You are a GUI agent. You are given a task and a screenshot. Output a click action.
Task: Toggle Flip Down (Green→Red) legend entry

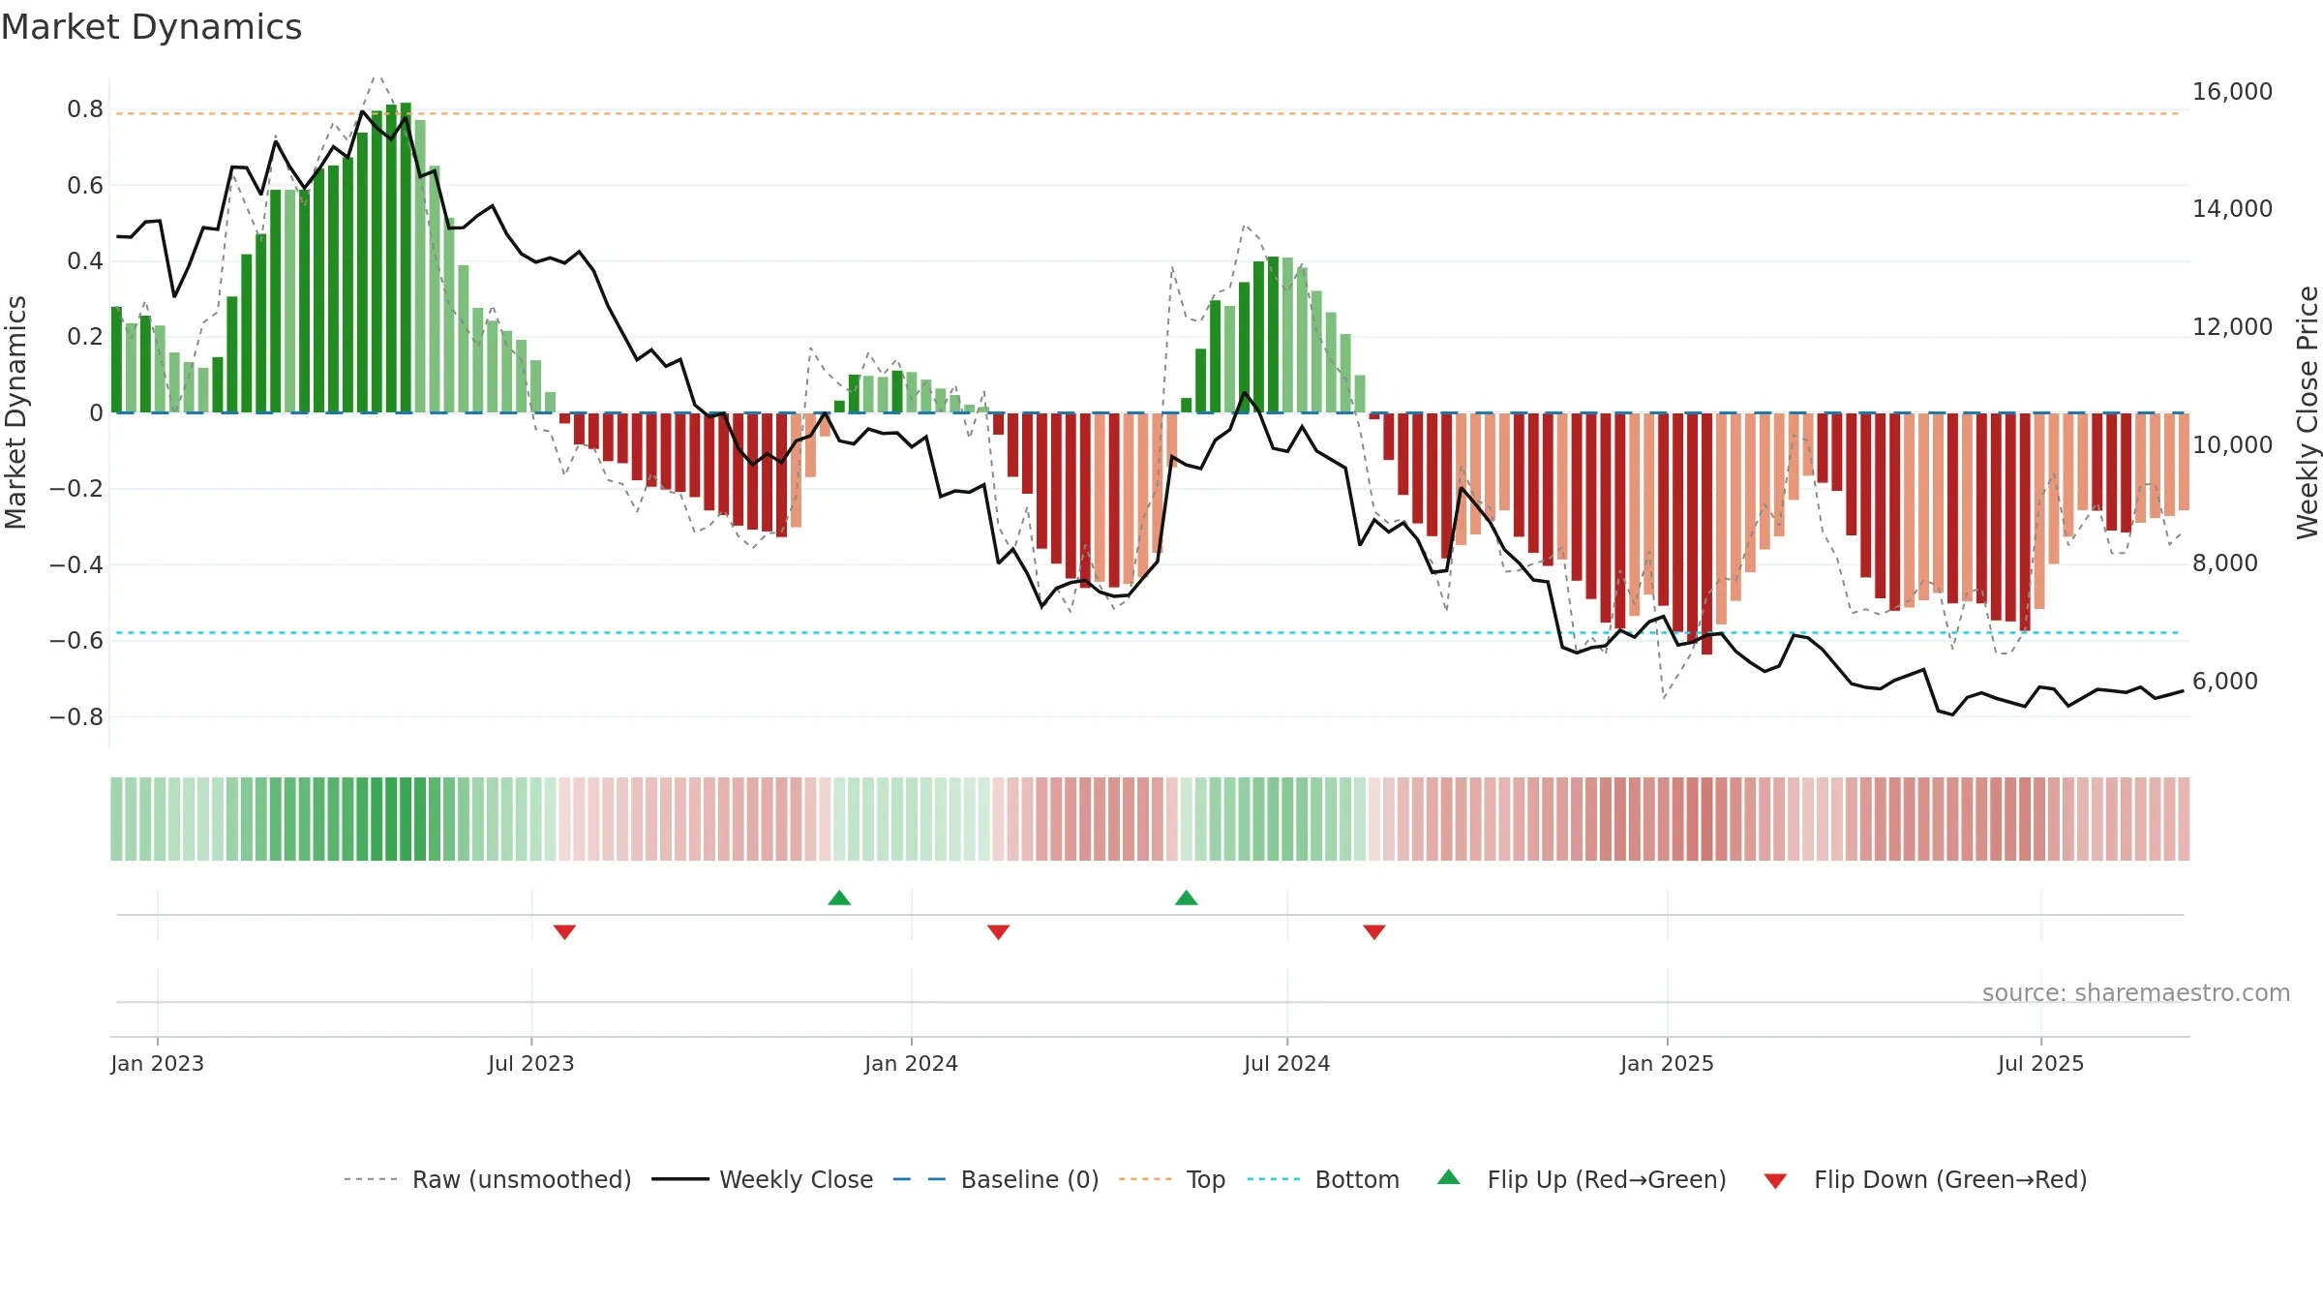click(1925, 1179)
